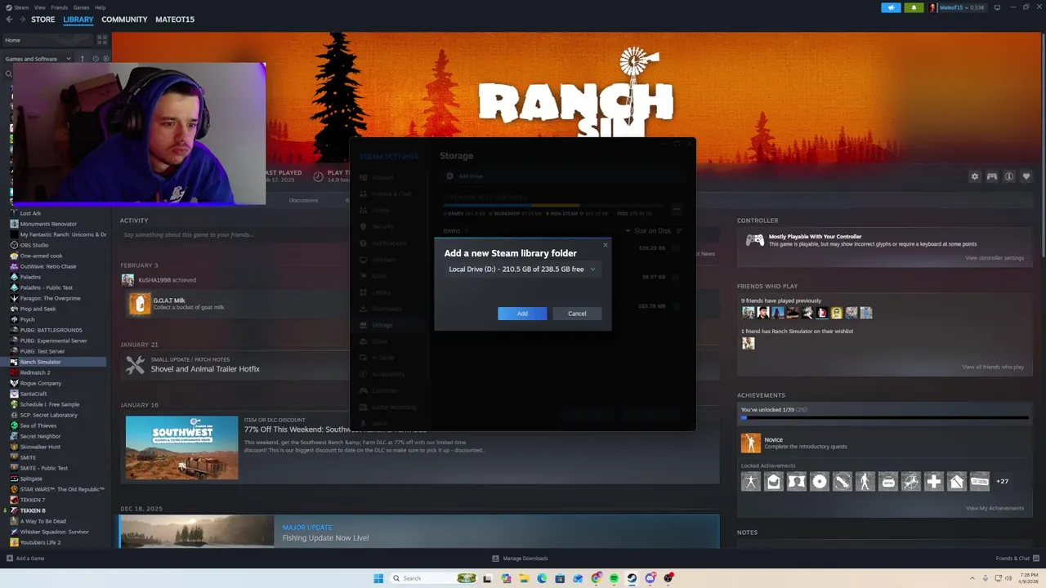This screenshot has height=588, width=1046.
Task: Select OBS Studio in the game list
Action: 34,245
